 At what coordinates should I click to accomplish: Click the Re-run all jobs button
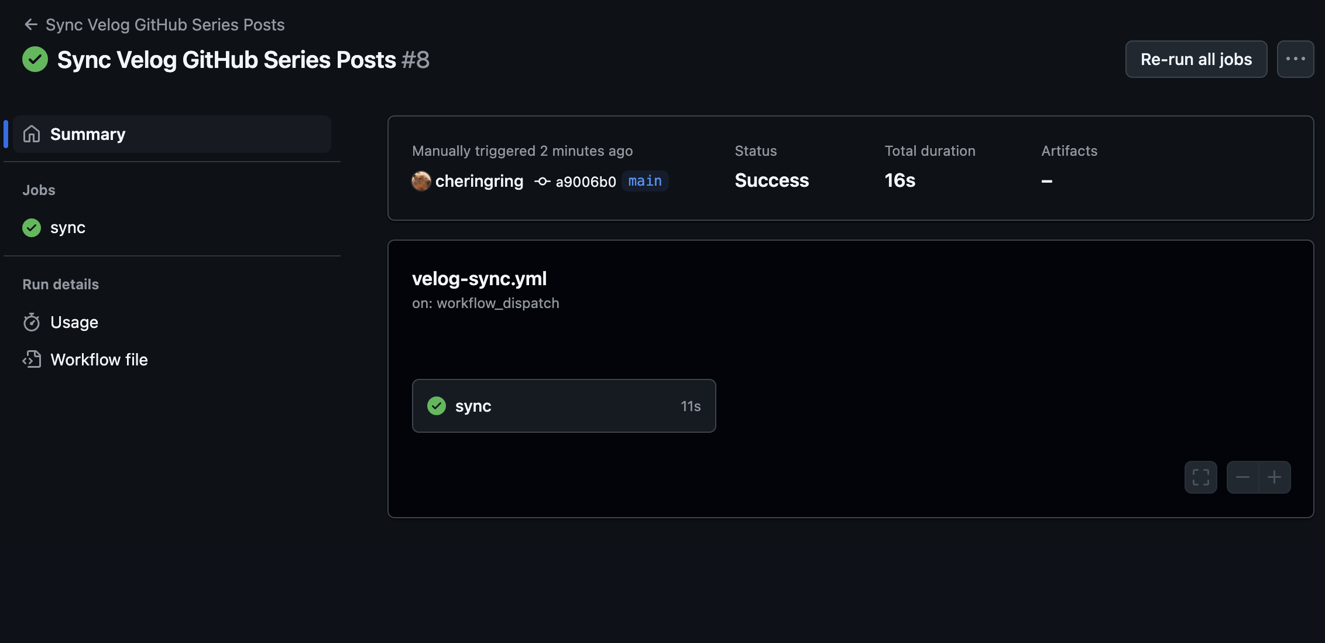(x=1196, y=59)
